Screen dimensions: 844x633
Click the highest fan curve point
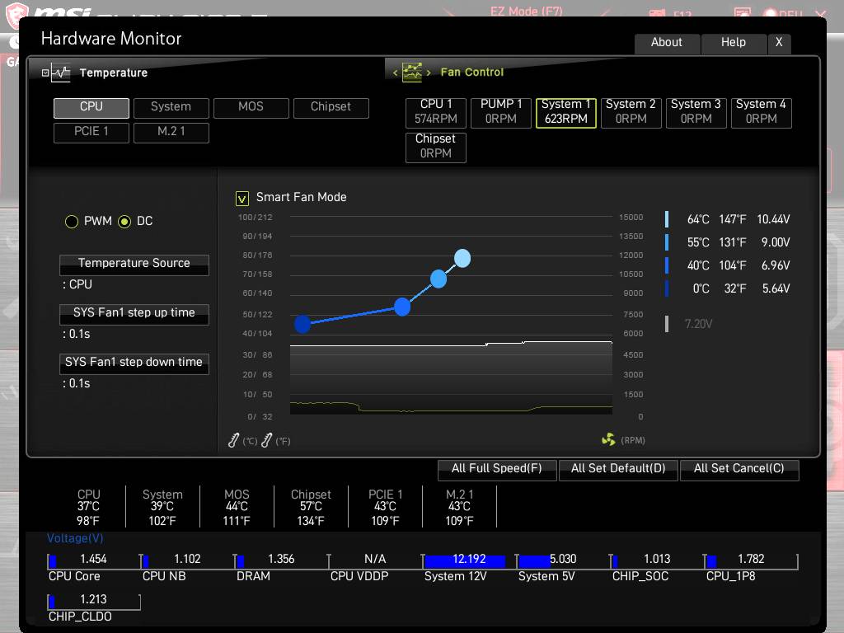[462, 258]
